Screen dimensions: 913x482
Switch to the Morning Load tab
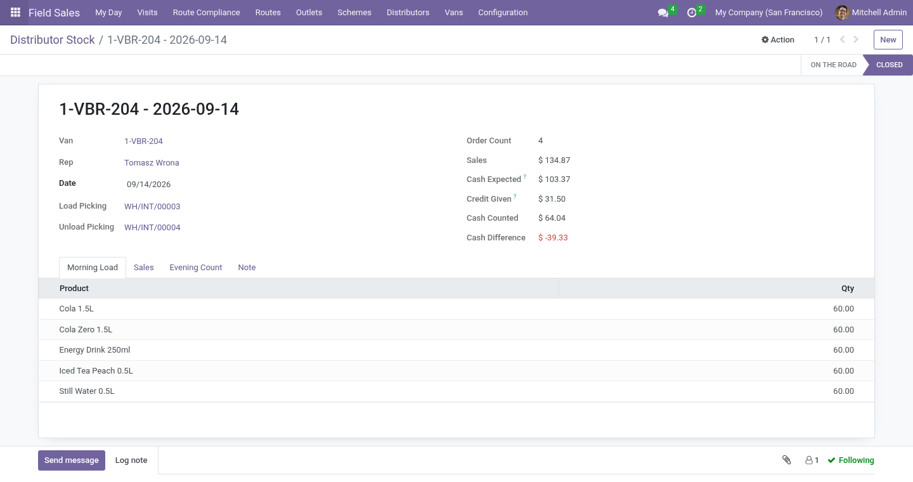93,268
